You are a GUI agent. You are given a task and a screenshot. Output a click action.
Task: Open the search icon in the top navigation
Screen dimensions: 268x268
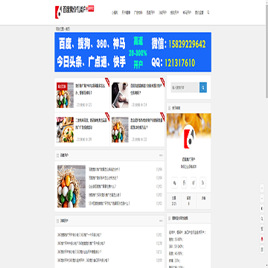tap(208, 12)
